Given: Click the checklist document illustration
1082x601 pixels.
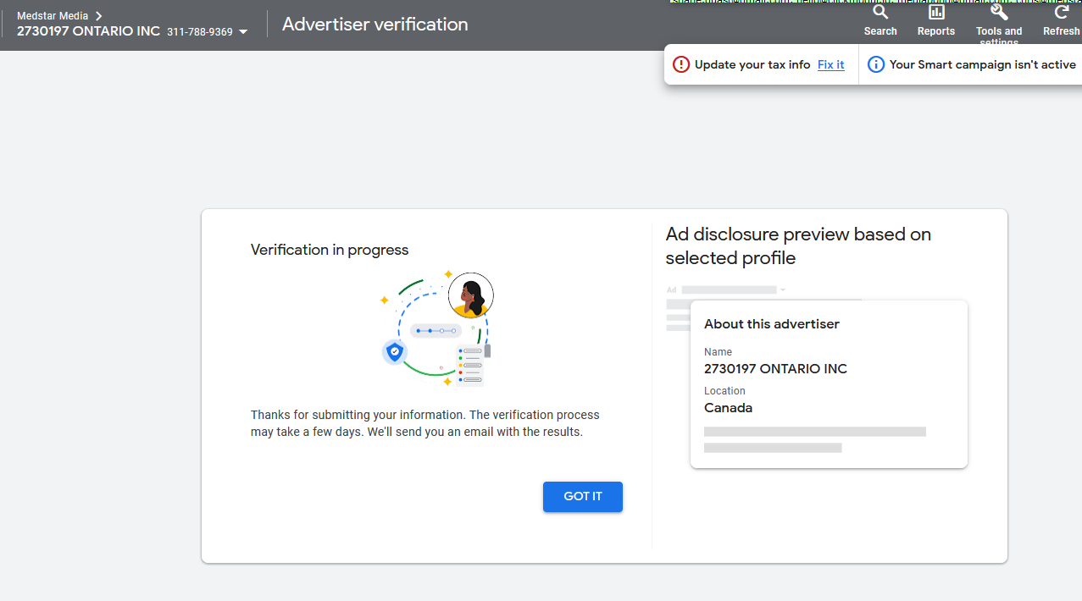Looking at the screenshot, I should pyautogui.click(x=470, y=365).
